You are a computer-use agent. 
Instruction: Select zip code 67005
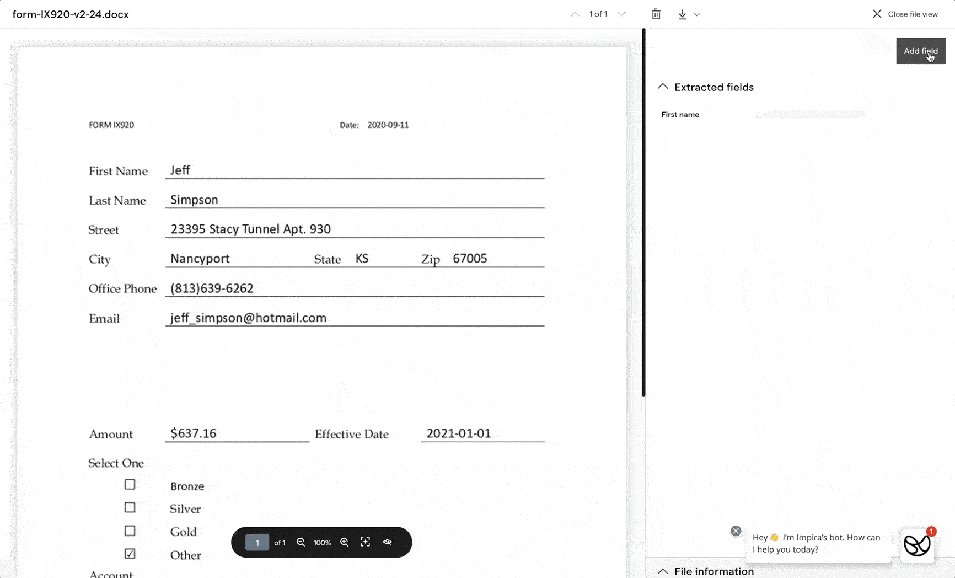pyautogui.click(x=470, y=259)
